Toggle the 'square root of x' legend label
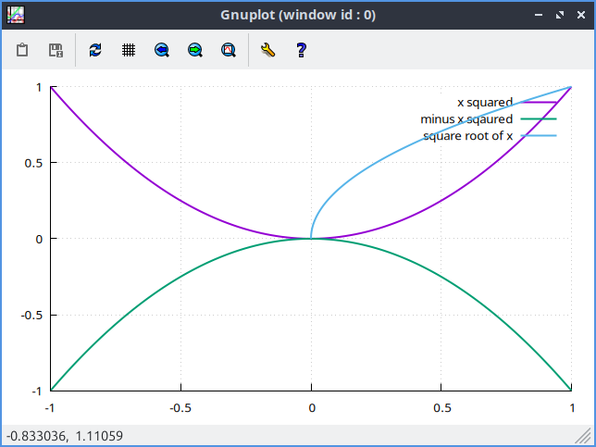This screenshot has width=596, height=447. 467,136
